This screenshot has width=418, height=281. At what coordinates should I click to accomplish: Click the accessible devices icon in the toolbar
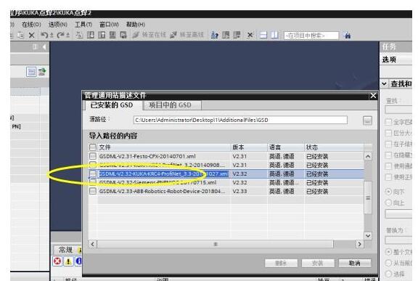coord(214,35)
